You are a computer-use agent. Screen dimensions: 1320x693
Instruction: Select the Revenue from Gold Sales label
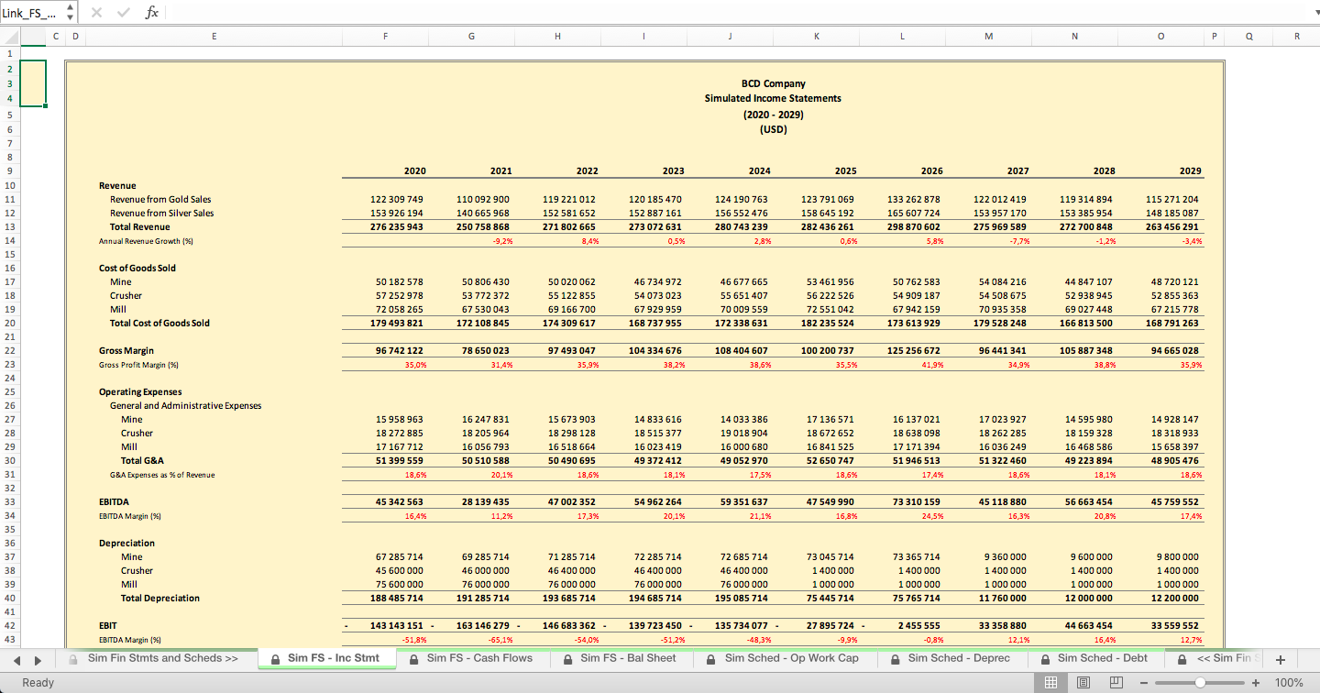pyautogui.click(x=160, y=199)
